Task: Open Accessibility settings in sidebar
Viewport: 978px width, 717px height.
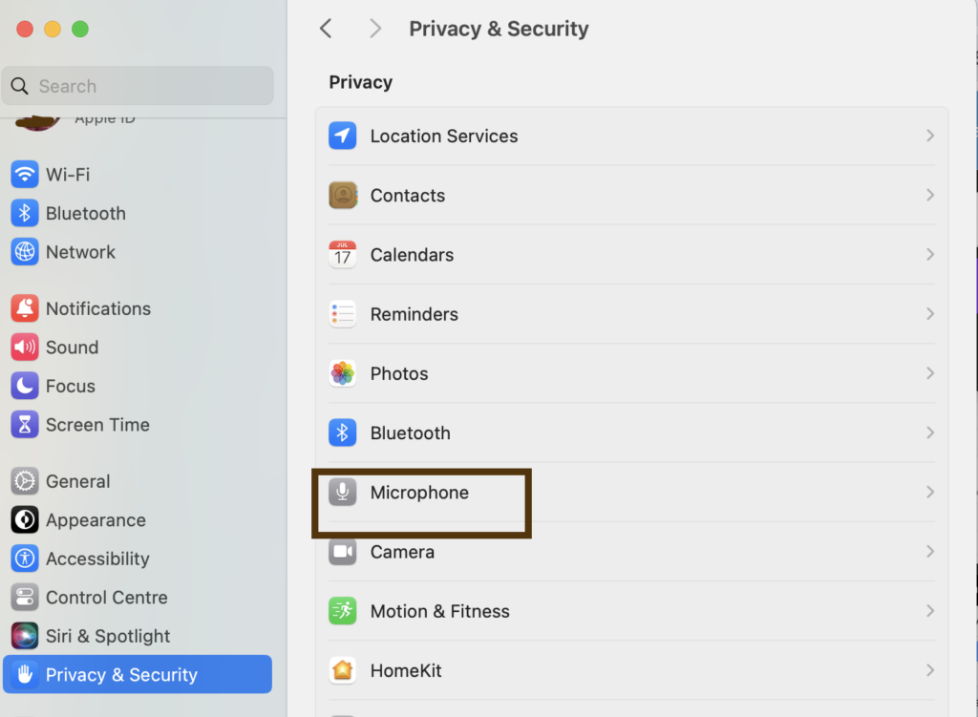Action: tap(96, 559)
